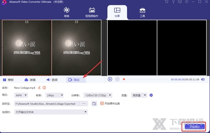Open the 音频 audio tab

(52, 80)
